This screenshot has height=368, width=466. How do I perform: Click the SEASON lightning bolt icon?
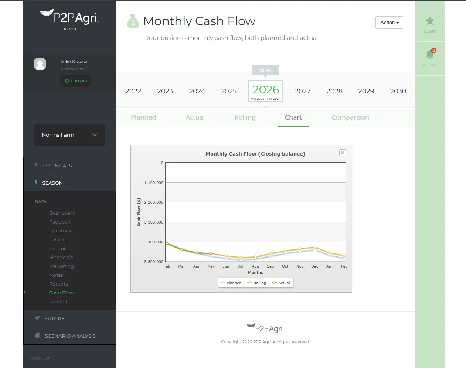[36, 182]
